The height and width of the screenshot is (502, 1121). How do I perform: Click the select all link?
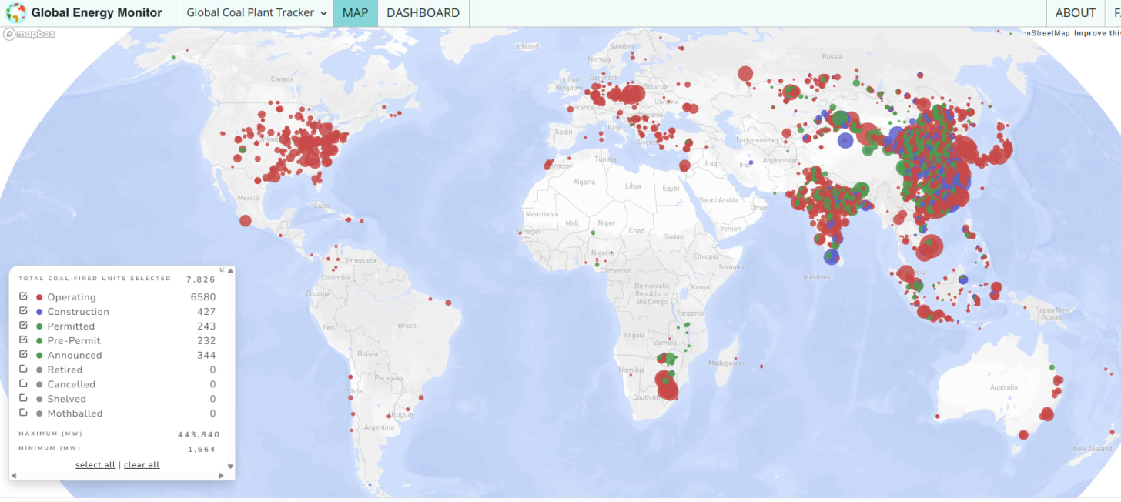tap(95, 465)
